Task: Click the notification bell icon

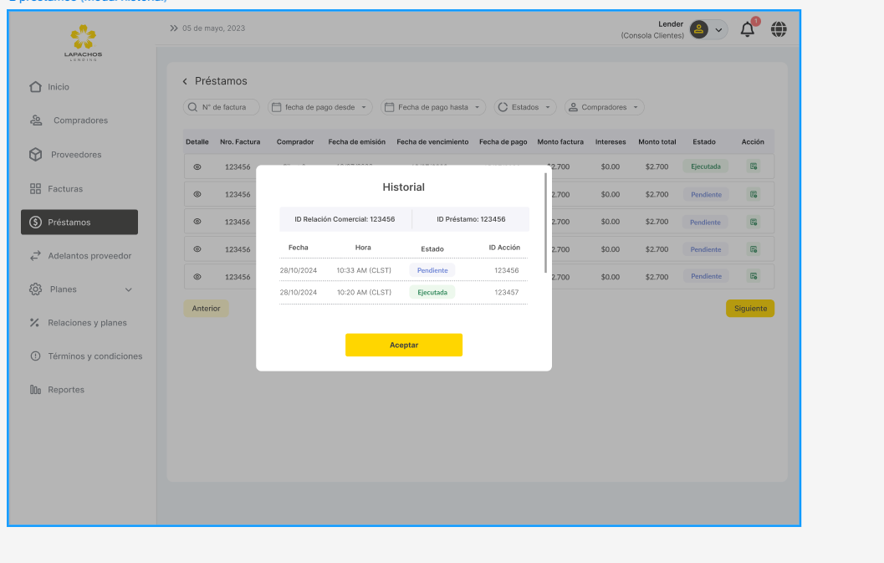Action: 748,30
